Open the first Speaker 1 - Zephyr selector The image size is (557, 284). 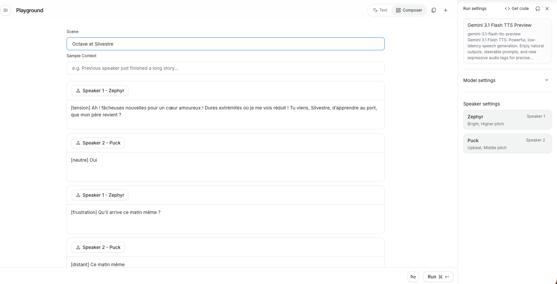coord(100,91)
